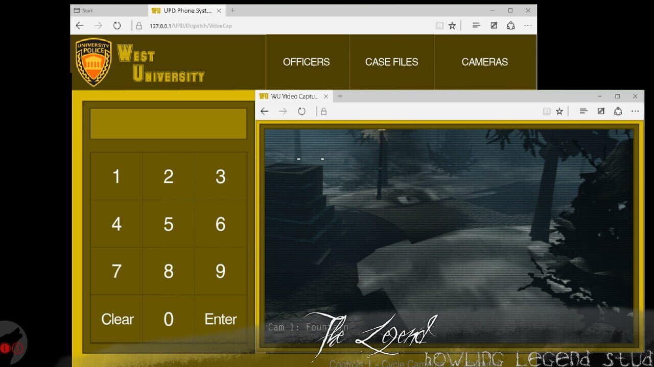Close the WU Video Capture tab
654x367 pixels.
[x=326, y=96]
